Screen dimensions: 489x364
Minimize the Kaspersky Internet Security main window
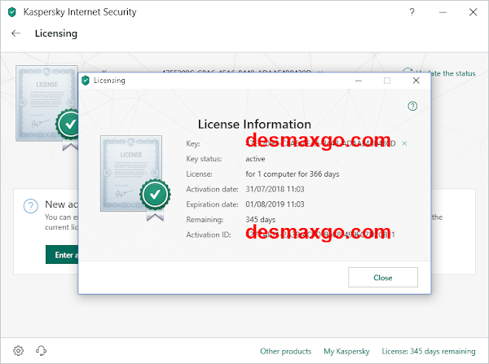click(x=443, y=12)
